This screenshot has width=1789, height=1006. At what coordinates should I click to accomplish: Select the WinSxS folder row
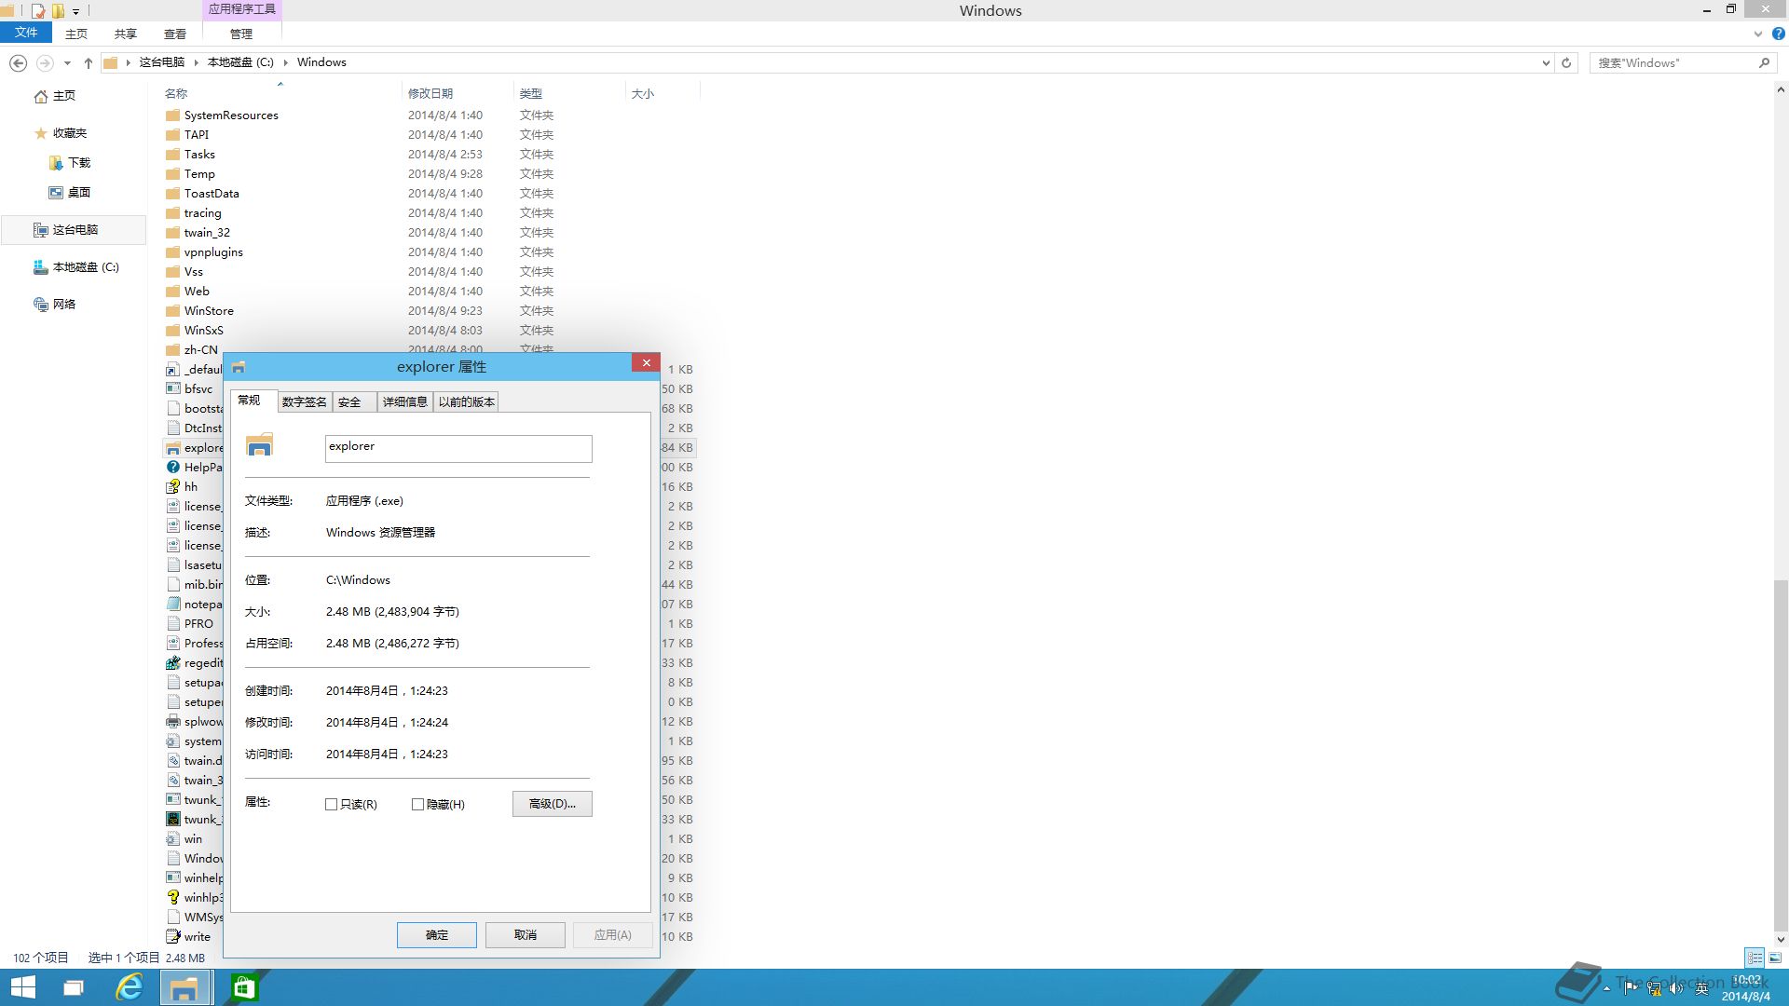(x=429, y=331)
